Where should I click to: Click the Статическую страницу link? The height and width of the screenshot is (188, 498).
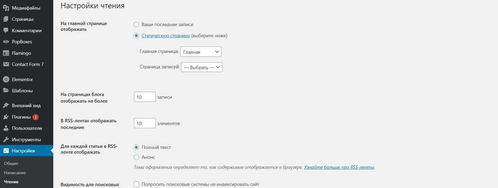(166, 36)
